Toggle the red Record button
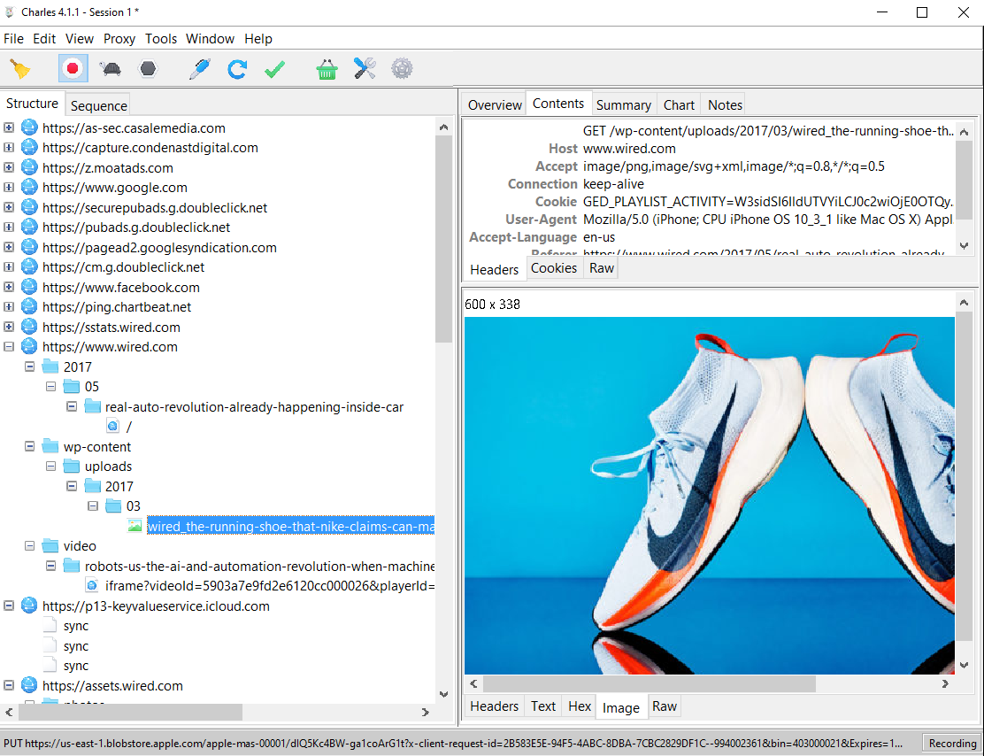The height and width of the screenshot is (756, 984). pyautogui.click(x=73, y=68)
